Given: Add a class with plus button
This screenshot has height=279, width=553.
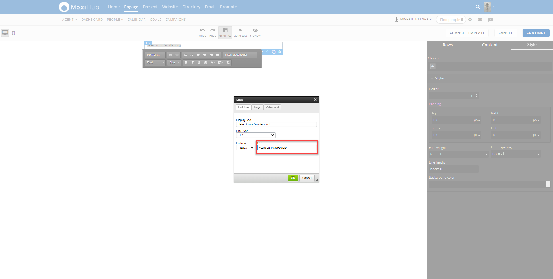Looking at the screenshot, I should [x=433, y=66].
